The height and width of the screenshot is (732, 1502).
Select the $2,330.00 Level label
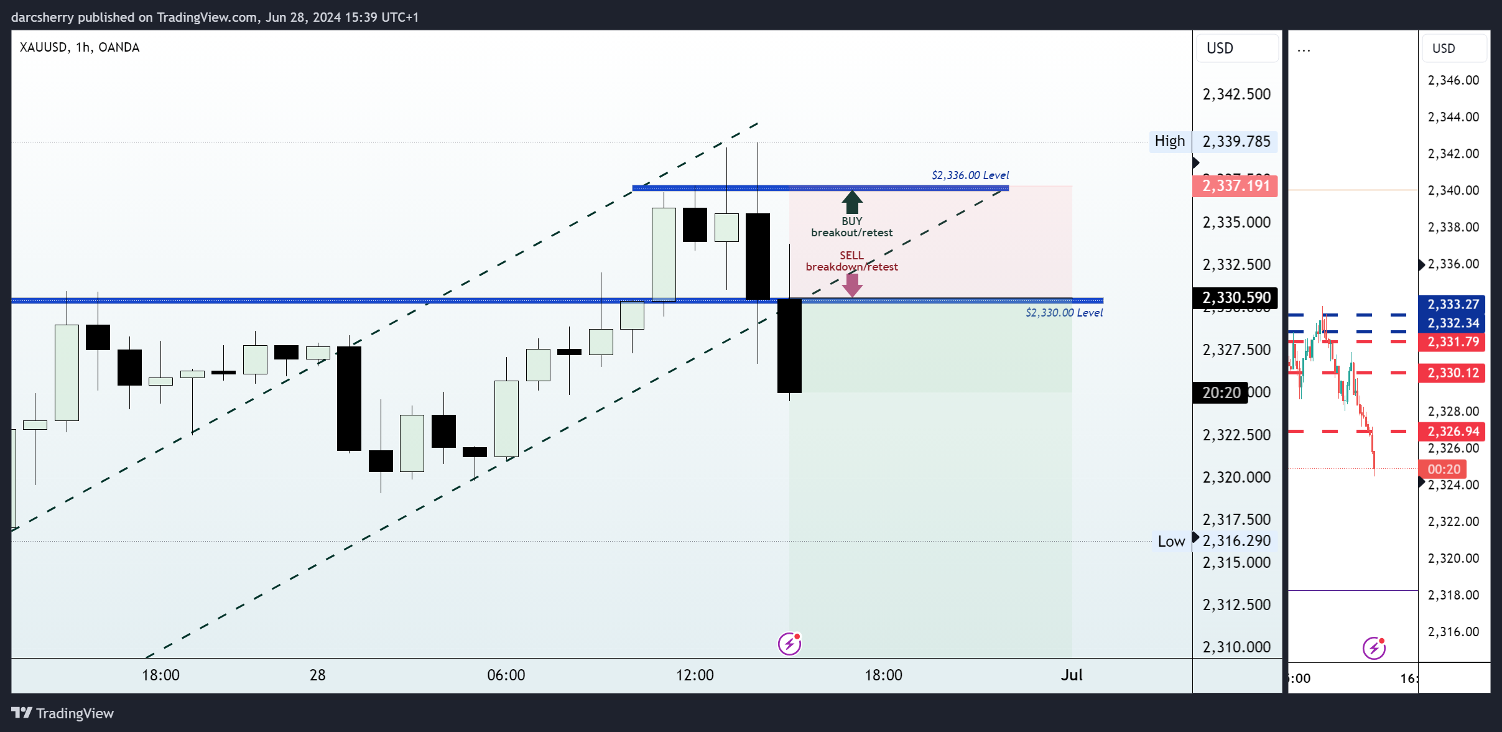click(x=1064, y=313)
